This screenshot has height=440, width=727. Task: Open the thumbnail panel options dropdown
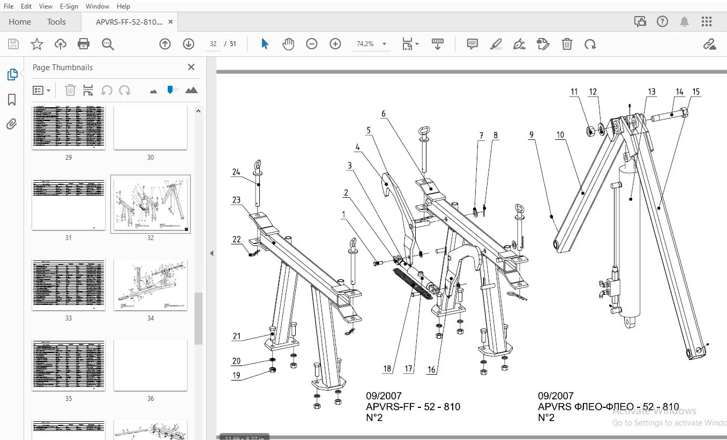(x=42, y=90)
